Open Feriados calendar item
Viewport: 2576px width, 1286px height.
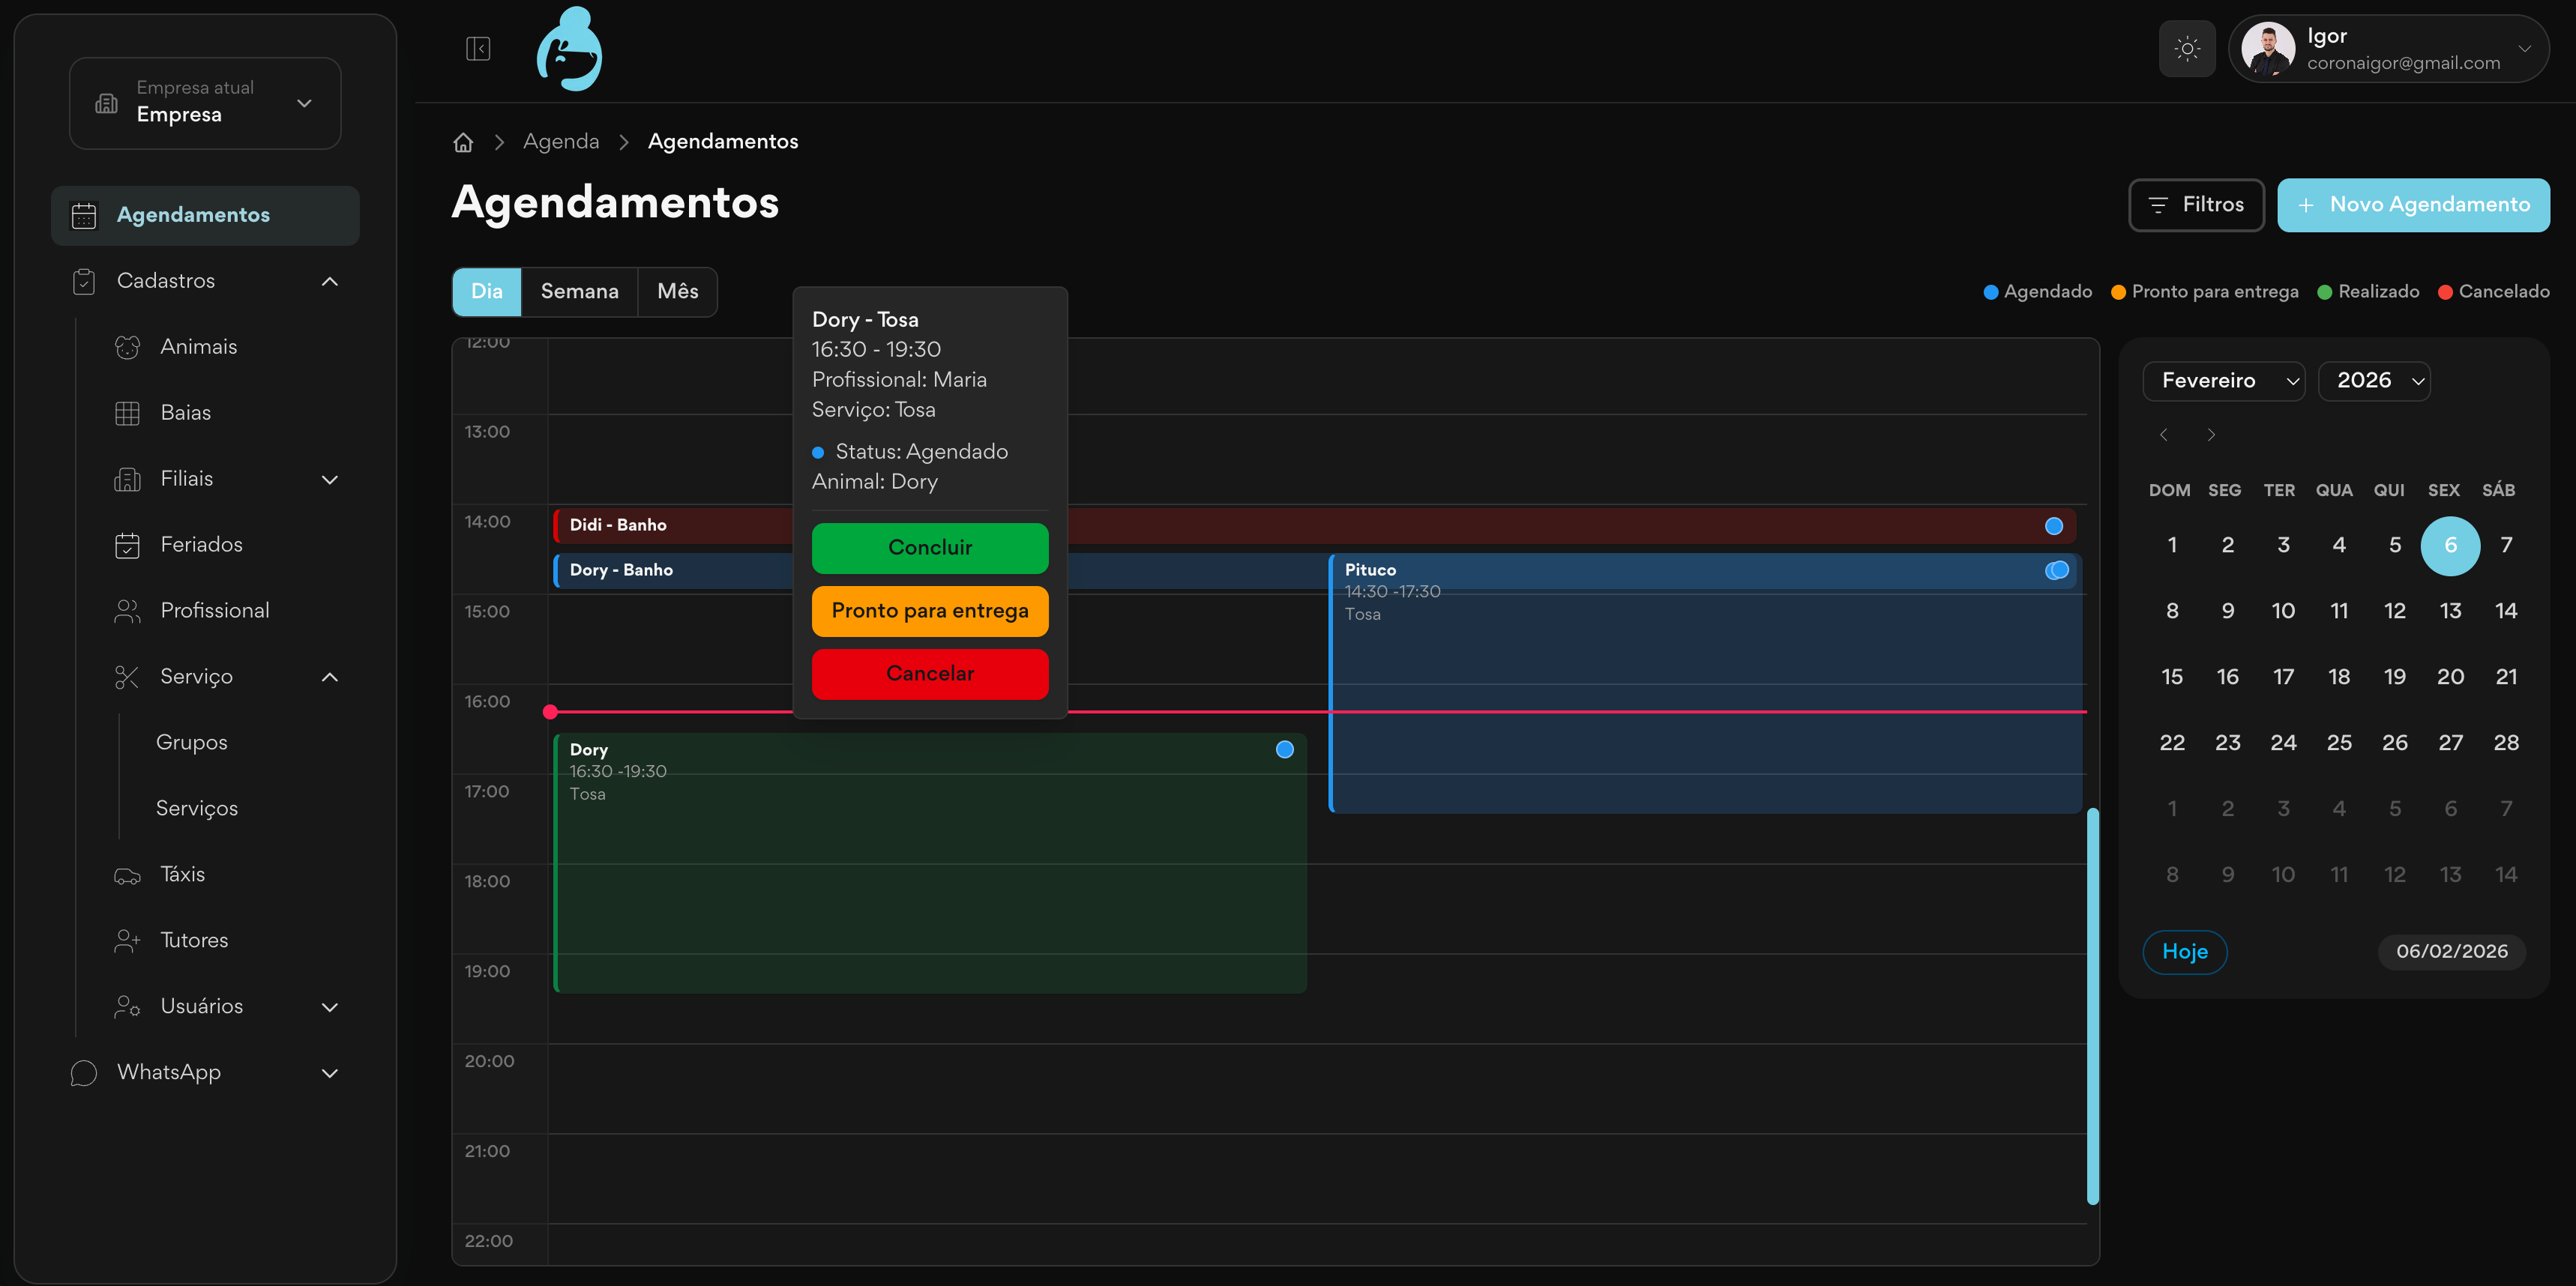click(x=201, y=545)
